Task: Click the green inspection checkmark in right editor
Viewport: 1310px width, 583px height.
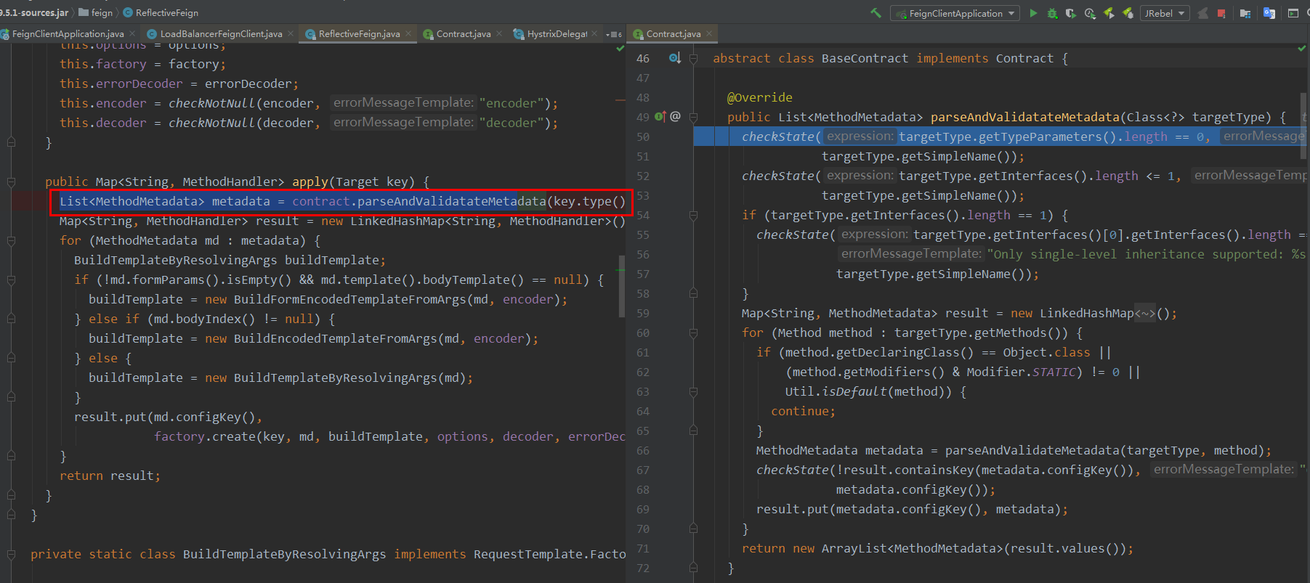Action: (x=1301, y=48)
